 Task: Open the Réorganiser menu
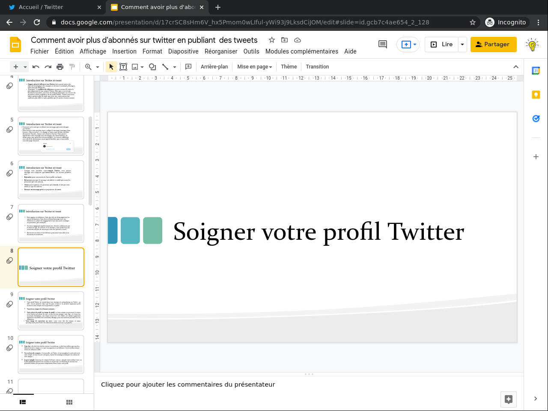click(221, 51)
